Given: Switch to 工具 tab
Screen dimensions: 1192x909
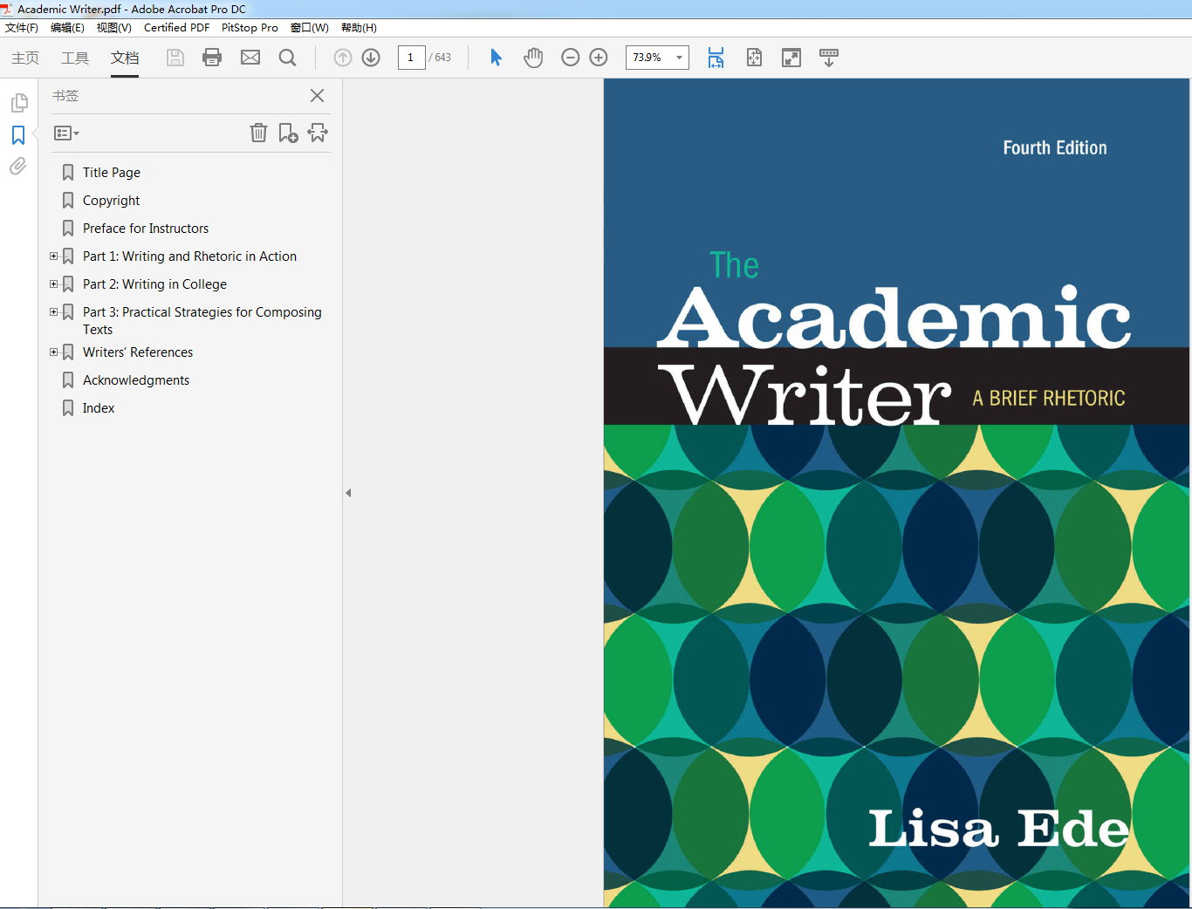Looking at the screenshot, I should [x=75, y=58].
